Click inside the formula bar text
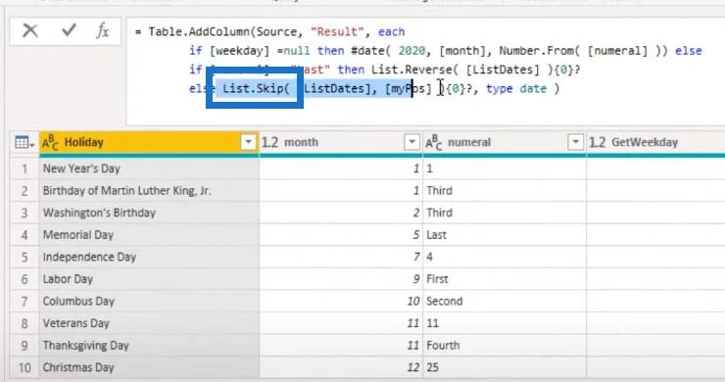725x382 pixels. pos(425,72)
